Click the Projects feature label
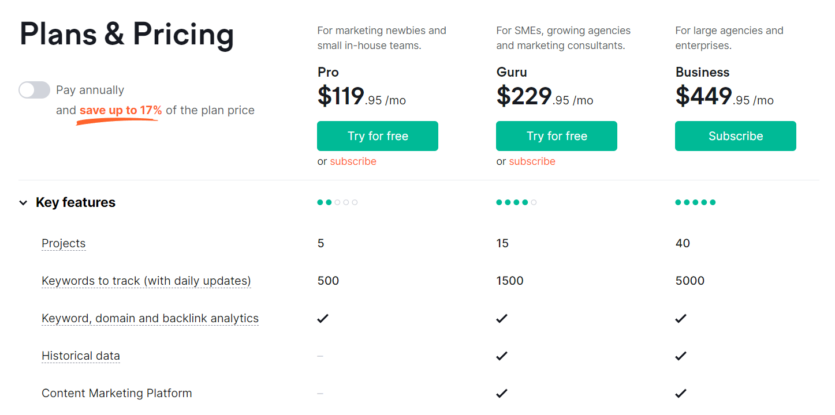835x415 pixels. tap(64, 243)
